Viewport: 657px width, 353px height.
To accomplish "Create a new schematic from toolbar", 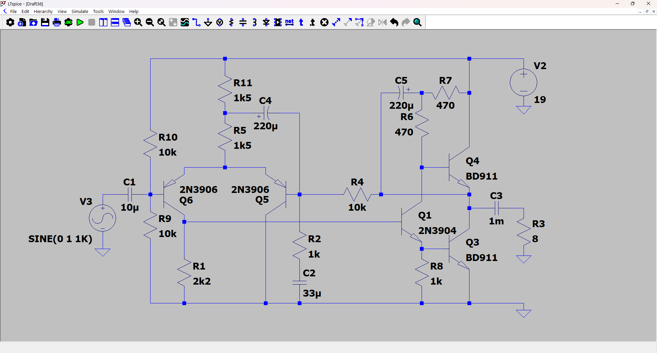I will click(22, 23).
